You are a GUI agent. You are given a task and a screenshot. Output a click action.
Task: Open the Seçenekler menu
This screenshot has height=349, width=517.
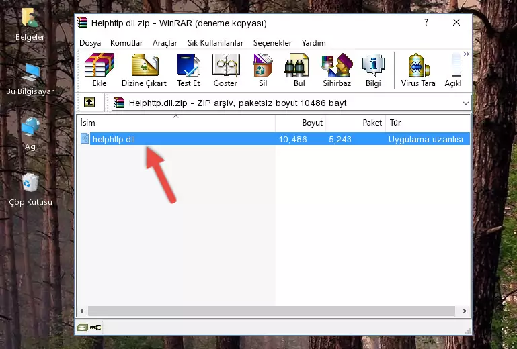[x=272, y=43]
